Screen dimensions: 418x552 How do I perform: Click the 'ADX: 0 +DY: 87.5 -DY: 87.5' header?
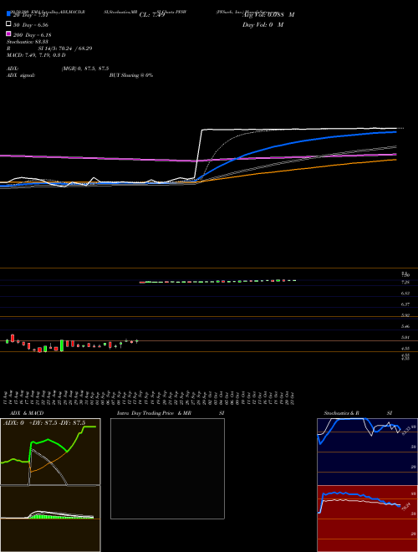44,423
